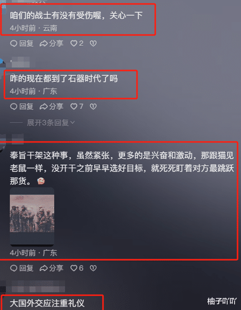Reply to the 石器时代 comment
This screenshot has width=241, height=310.
22,106
